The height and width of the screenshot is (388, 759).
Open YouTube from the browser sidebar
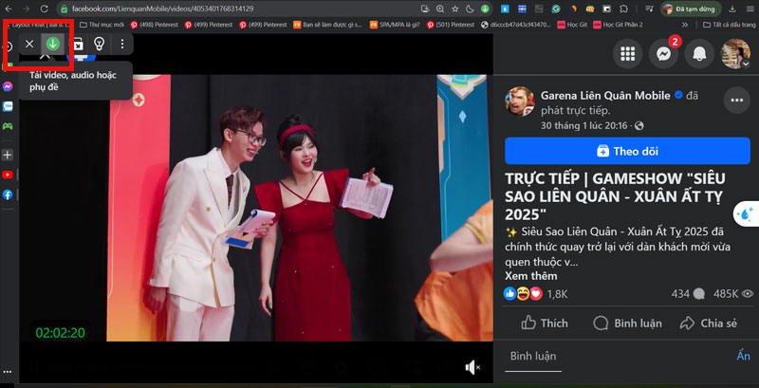(x=8, y=175)
